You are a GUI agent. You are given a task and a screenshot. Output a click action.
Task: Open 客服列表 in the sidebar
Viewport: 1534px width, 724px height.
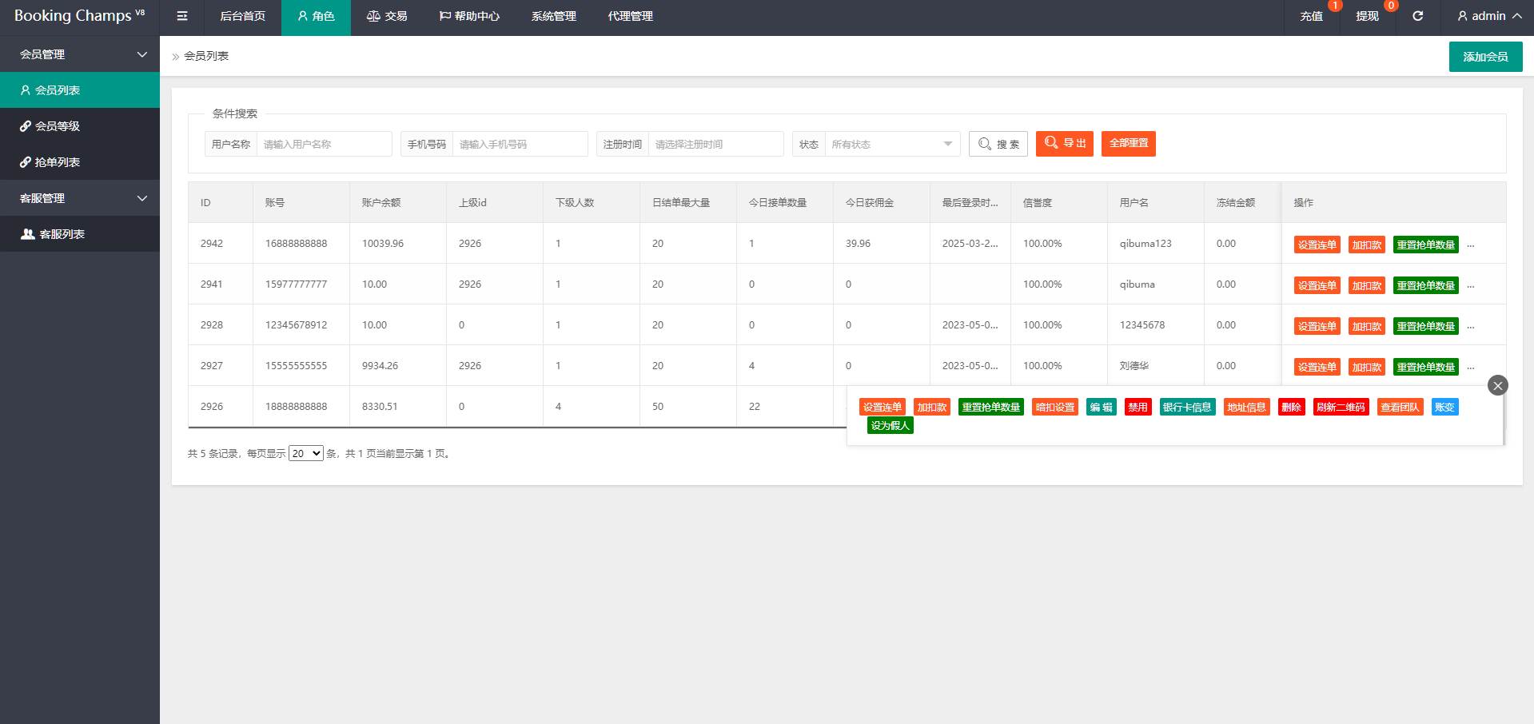pyautogui.click(x=62, y=234)
